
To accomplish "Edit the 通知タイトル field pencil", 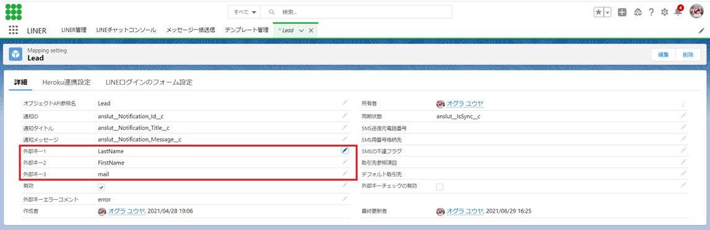I will pyautogui.click(x=345, y=128).
